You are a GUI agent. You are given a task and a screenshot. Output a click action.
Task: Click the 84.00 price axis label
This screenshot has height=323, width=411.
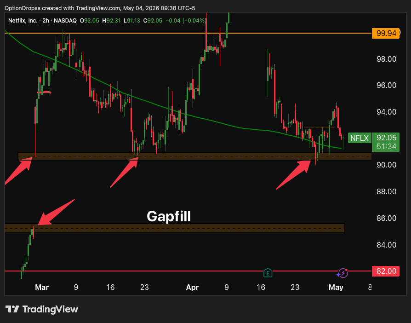click(x=386, y=245)
